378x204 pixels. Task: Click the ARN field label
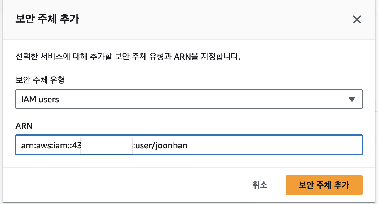[24, 126]
